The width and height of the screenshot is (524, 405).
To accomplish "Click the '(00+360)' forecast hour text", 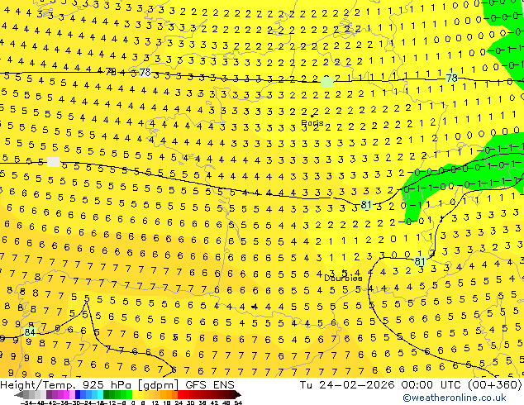I will click(x=495, y=384).
